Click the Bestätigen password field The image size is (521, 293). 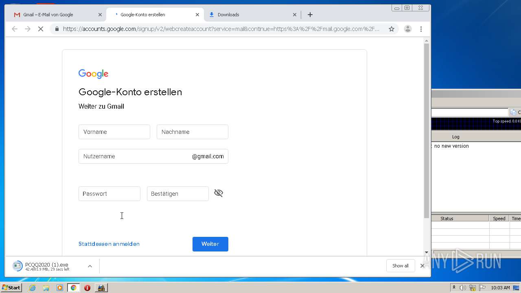click(x=178, y=194)
